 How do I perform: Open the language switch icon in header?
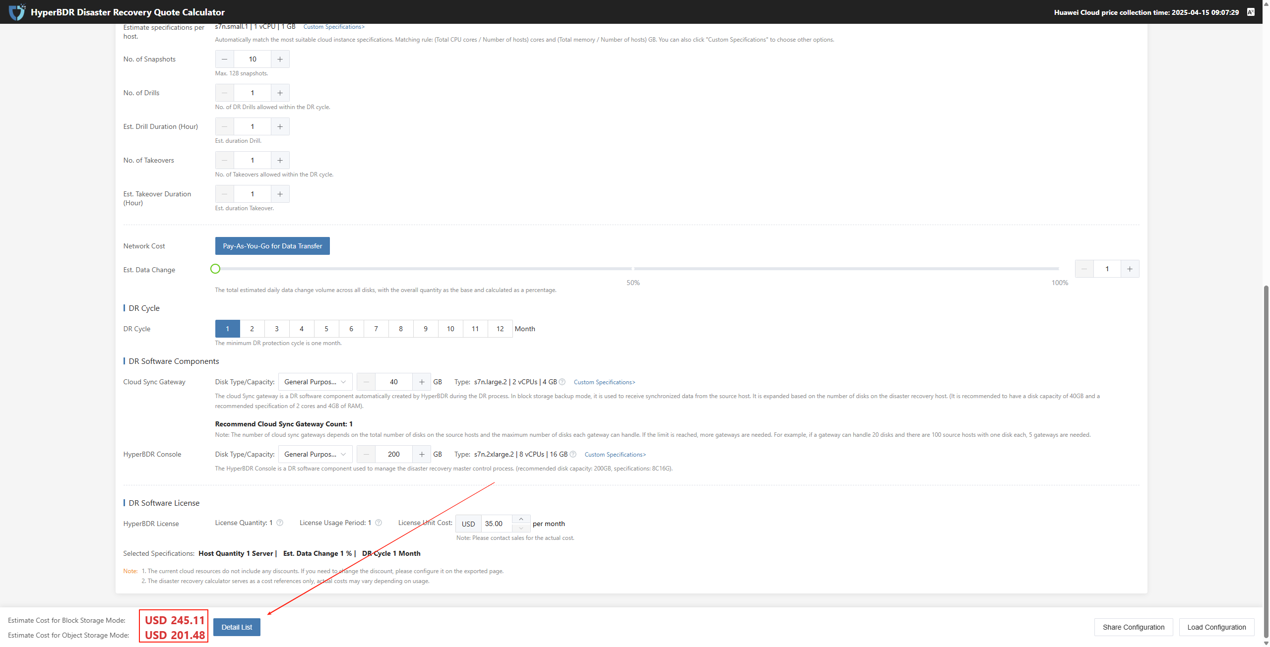pos(1251,12)
